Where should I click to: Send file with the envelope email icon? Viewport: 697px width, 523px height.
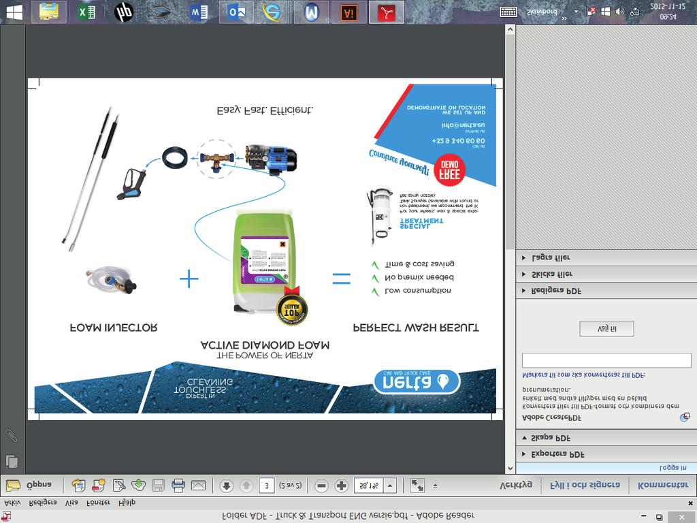point(198,485)
